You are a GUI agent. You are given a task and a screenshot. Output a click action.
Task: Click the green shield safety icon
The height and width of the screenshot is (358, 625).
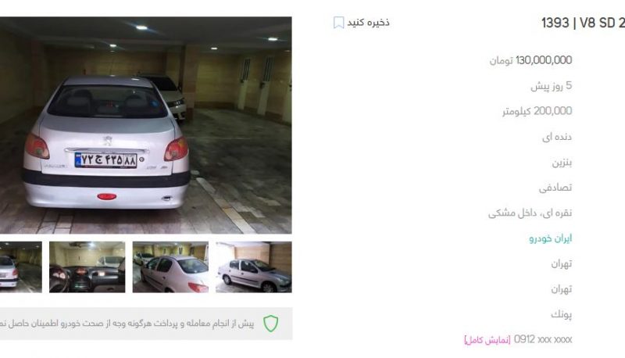point(270,324)
